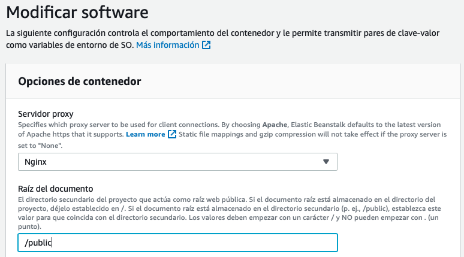Click external-link icon beside Más información
Image resolution: width=464 pixels, height=257 pixels.
(x=206, y=45)
